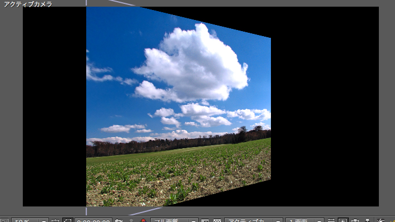Open grid and guide options icon
Image resolution: width=395 pixels, height=222 pixels.
pos(55,220)
